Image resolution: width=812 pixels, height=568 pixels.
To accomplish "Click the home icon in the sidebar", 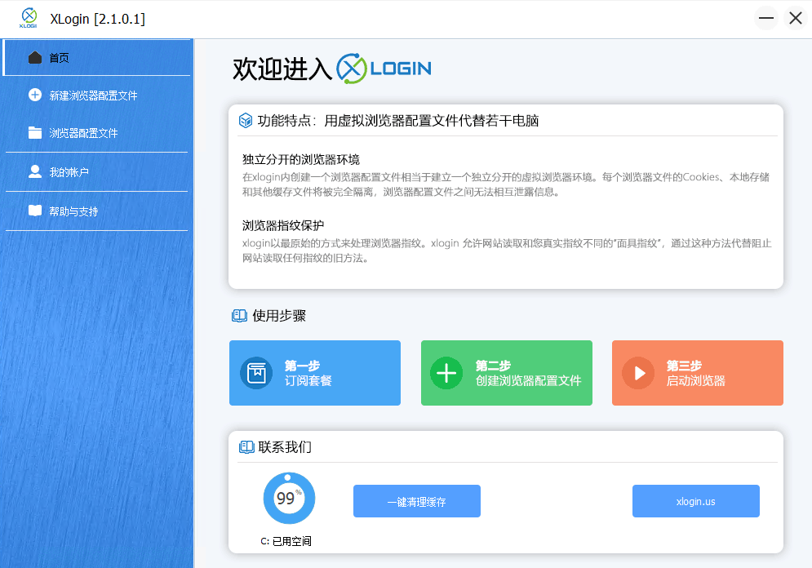I will [35, 58].
